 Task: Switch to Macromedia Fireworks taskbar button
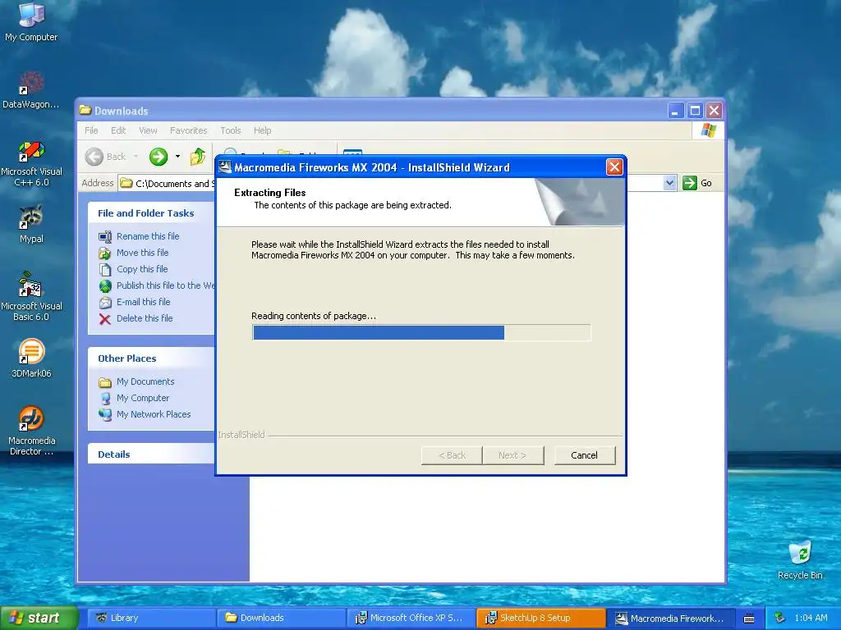point(670,618)
